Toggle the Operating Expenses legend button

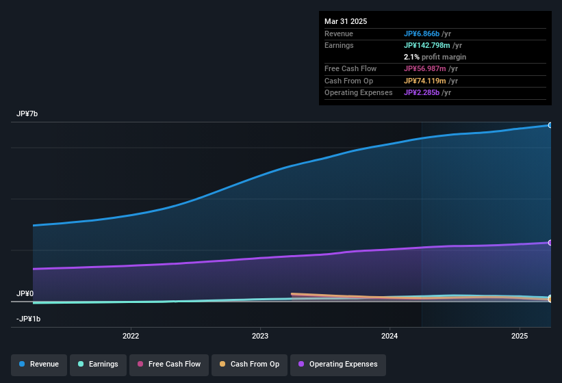tap(338, 365)
